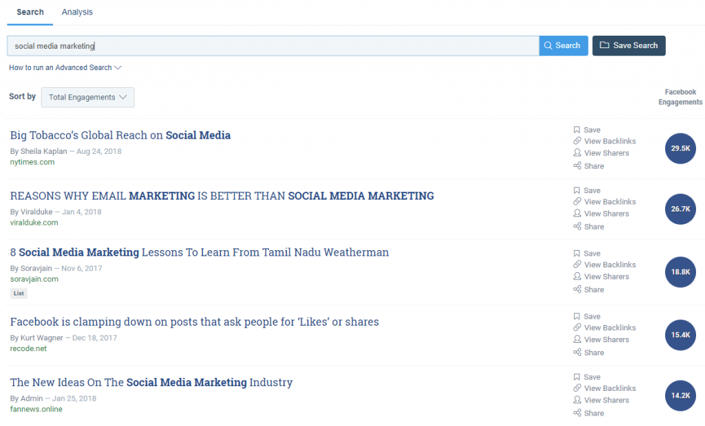Click the 18.8K Facebook engagements badge
705x426 pixels.
(680, 272)
